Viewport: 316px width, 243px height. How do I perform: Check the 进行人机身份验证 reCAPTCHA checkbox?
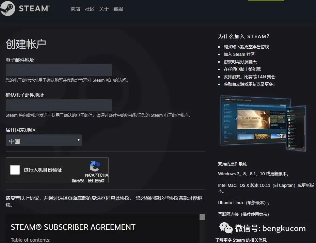click(x=15, y=170)
